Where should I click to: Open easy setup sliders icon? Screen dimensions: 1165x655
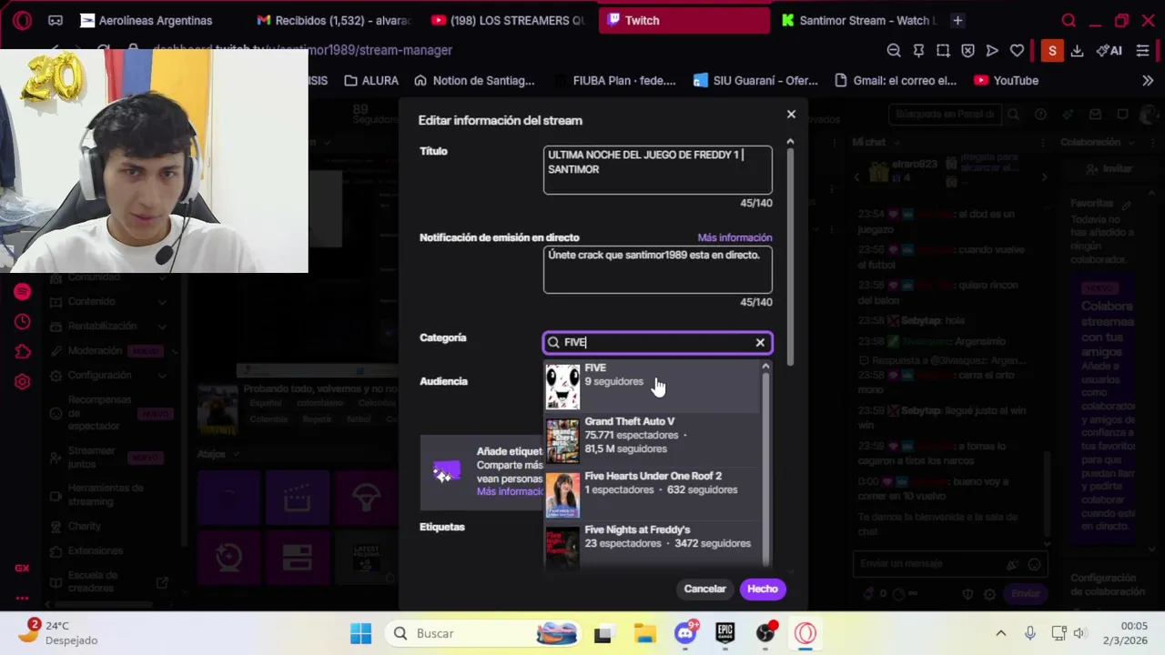tap(1142, 51)
